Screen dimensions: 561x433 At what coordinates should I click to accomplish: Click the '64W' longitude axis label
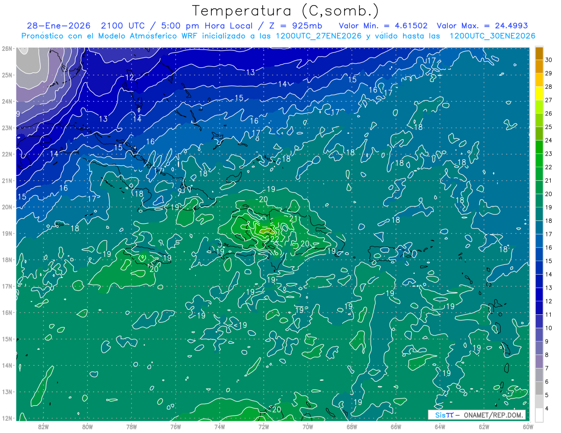point(440,426)
